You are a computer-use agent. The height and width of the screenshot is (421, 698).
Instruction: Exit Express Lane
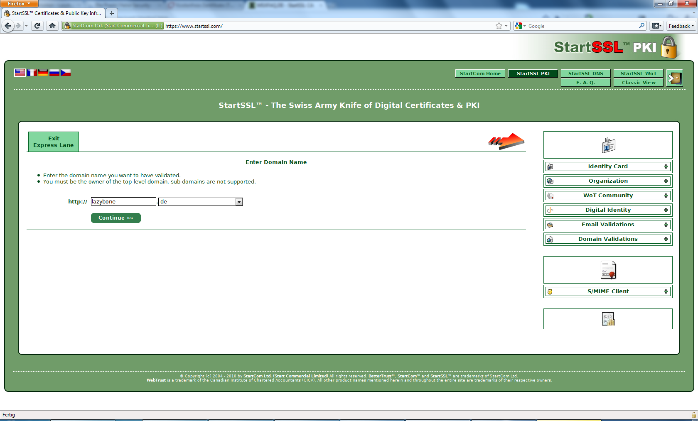[x=54, y=142]
